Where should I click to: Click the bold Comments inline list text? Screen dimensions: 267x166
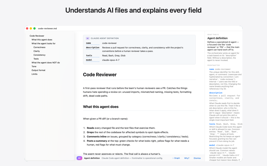(96, 136)
